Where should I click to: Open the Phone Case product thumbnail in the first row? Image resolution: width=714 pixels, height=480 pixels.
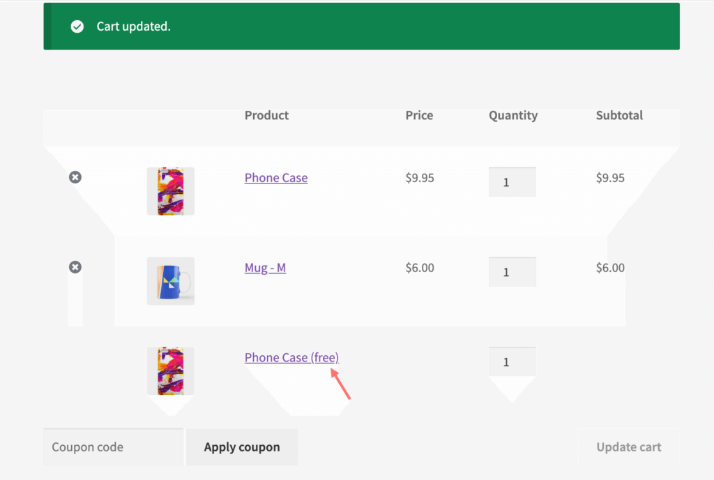(171, 191)
